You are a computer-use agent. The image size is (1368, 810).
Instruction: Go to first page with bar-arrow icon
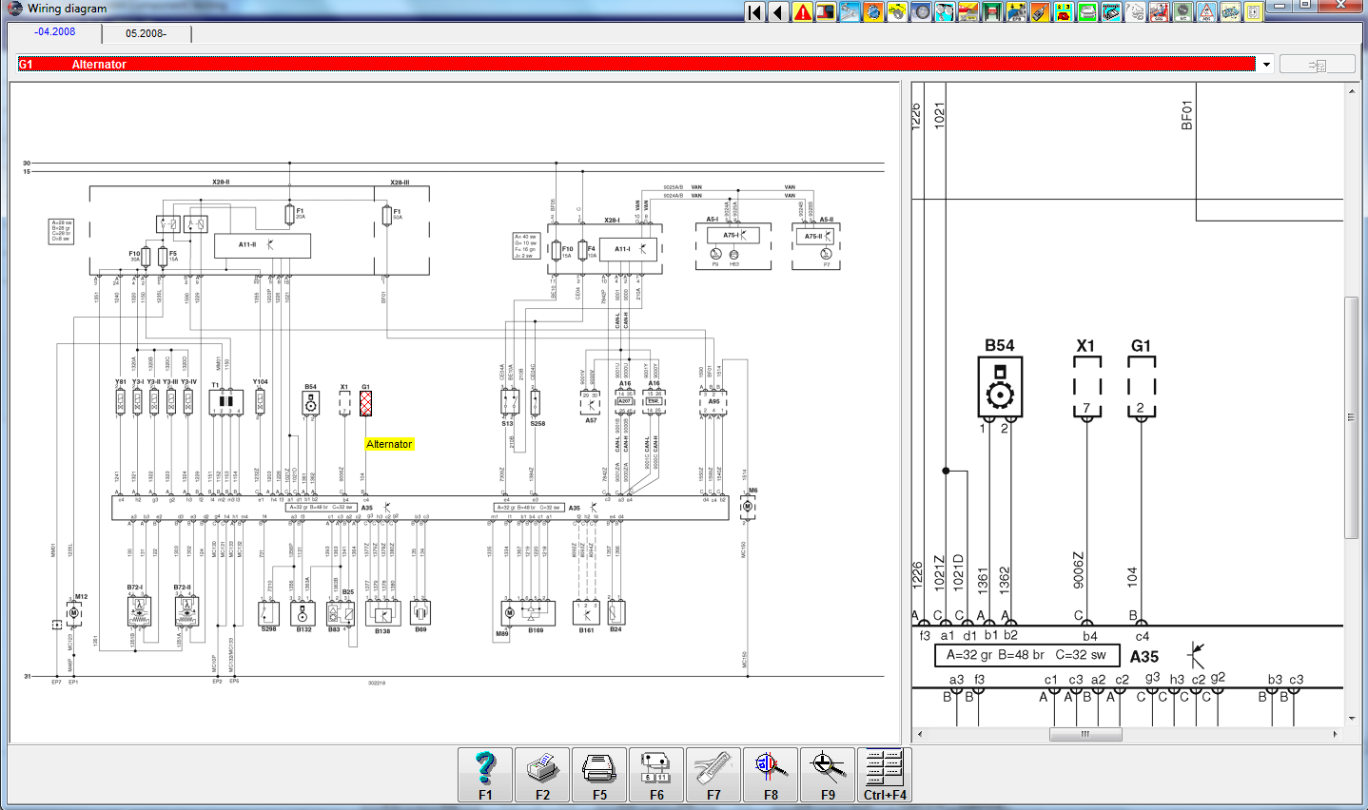(754, 12)
